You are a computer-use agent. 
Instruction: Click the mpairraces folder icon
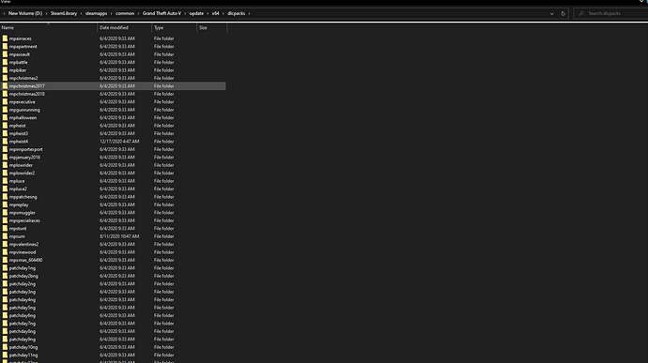click(x=5, y=38)
